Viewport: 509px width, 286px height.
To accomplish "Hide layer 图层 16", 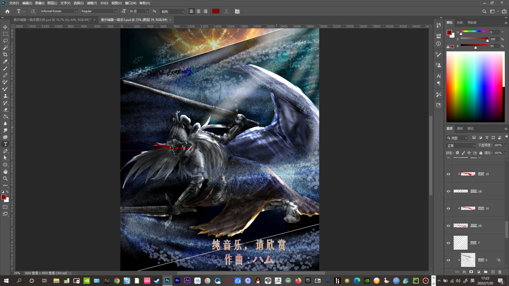I will pyautogui.click(x=448, y=208).
